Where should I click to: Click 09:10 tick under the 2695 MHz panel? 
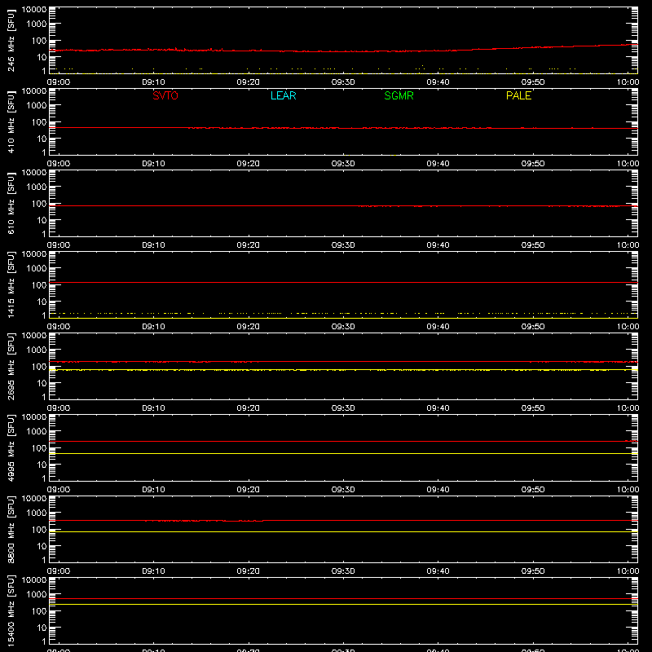pos(153,408)
